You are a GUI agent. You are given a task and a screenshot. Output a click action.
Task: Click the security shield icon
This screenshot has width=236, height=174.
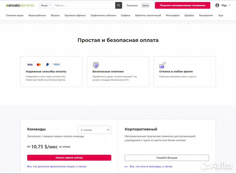click(96, 65)
